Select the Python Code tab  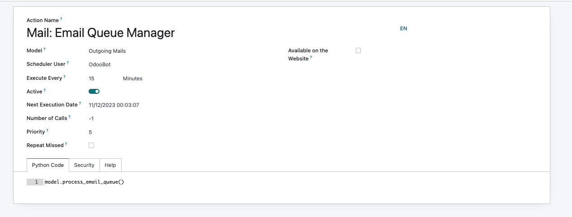[x=47, y=165]
